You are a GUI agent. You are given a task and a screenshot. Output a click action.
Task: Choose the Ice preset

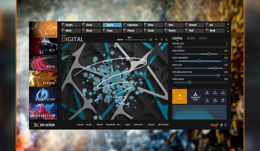[x=215, y=25]
